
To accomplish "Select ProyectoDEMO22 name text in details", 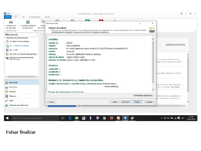I will tap(73, 46).
